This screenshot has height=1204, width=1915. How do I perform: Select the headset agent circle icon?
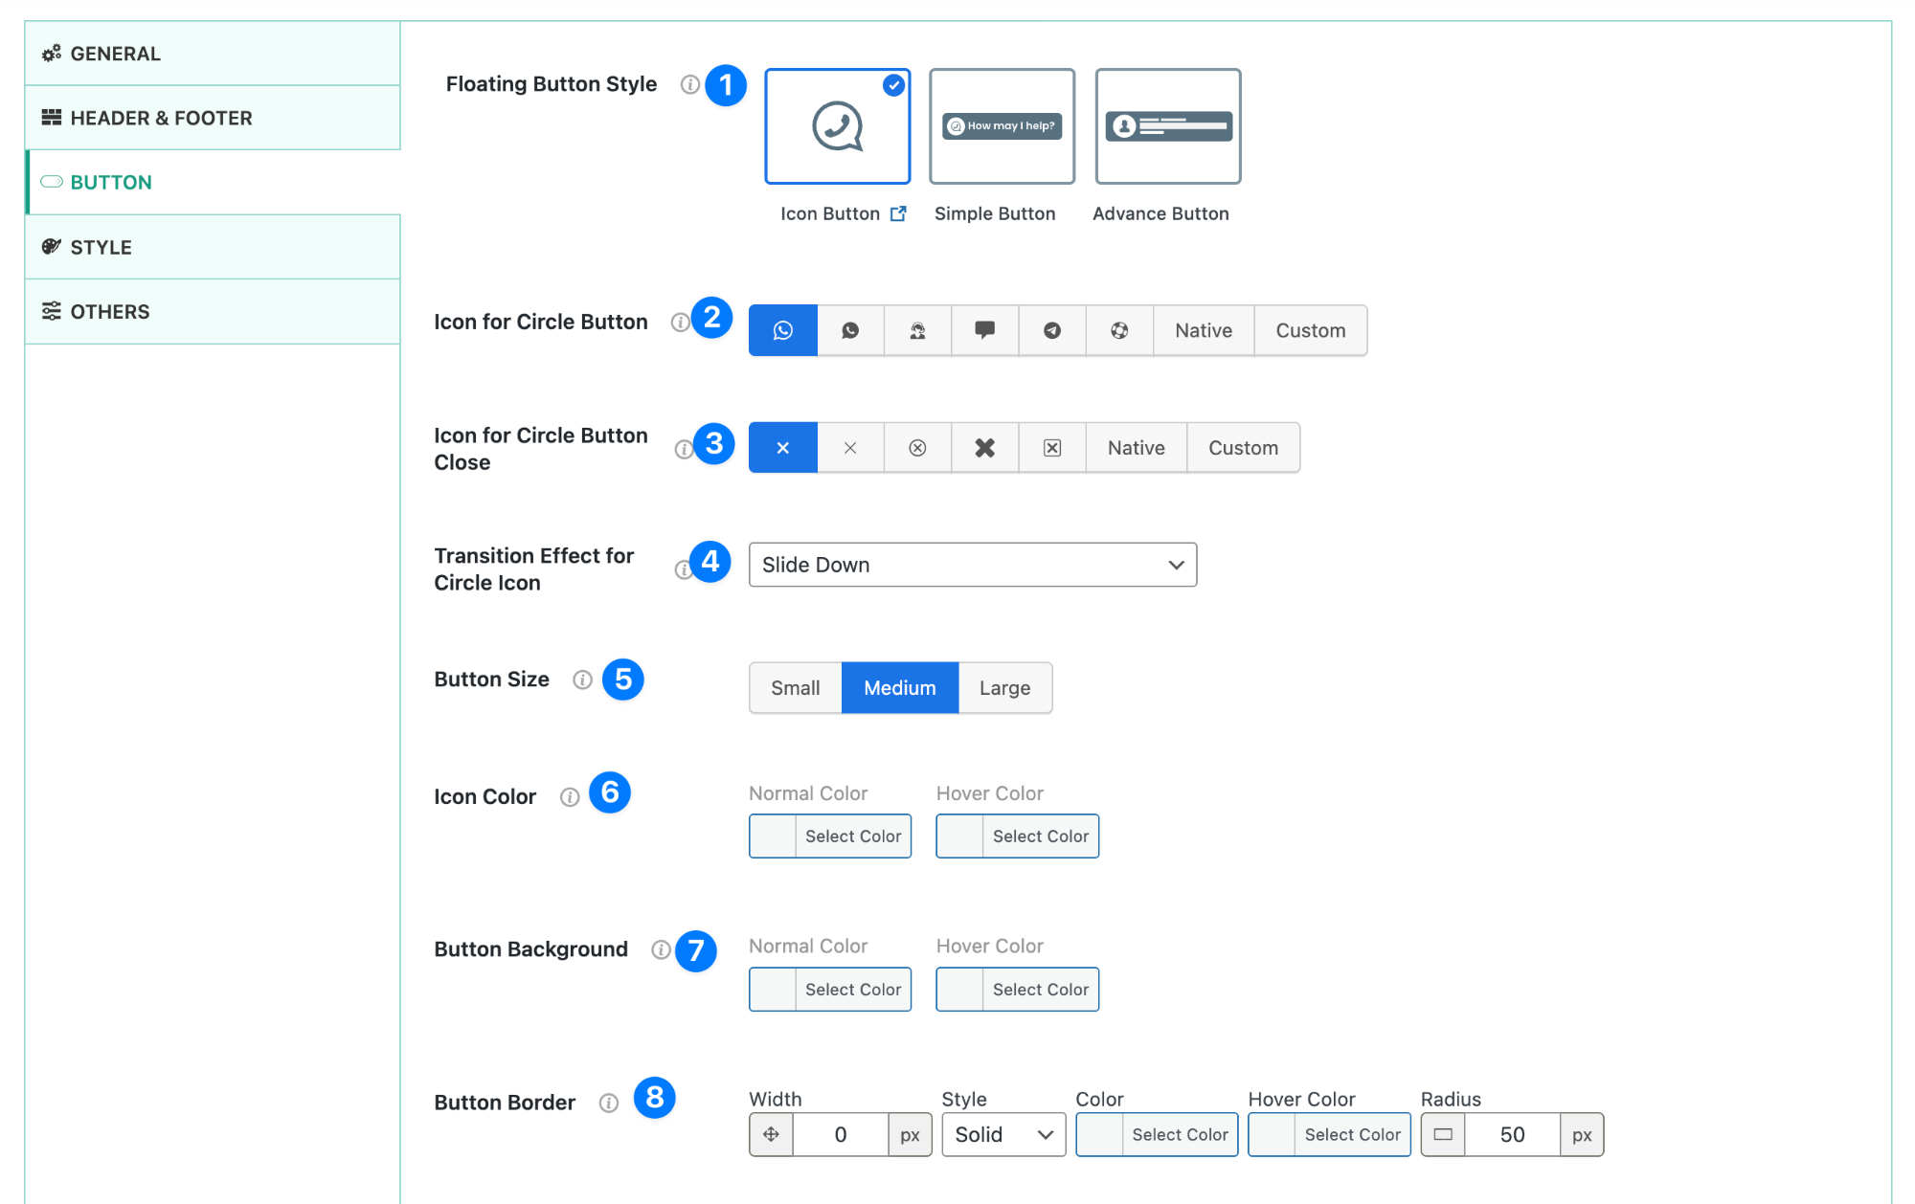[x=917, y=330]
